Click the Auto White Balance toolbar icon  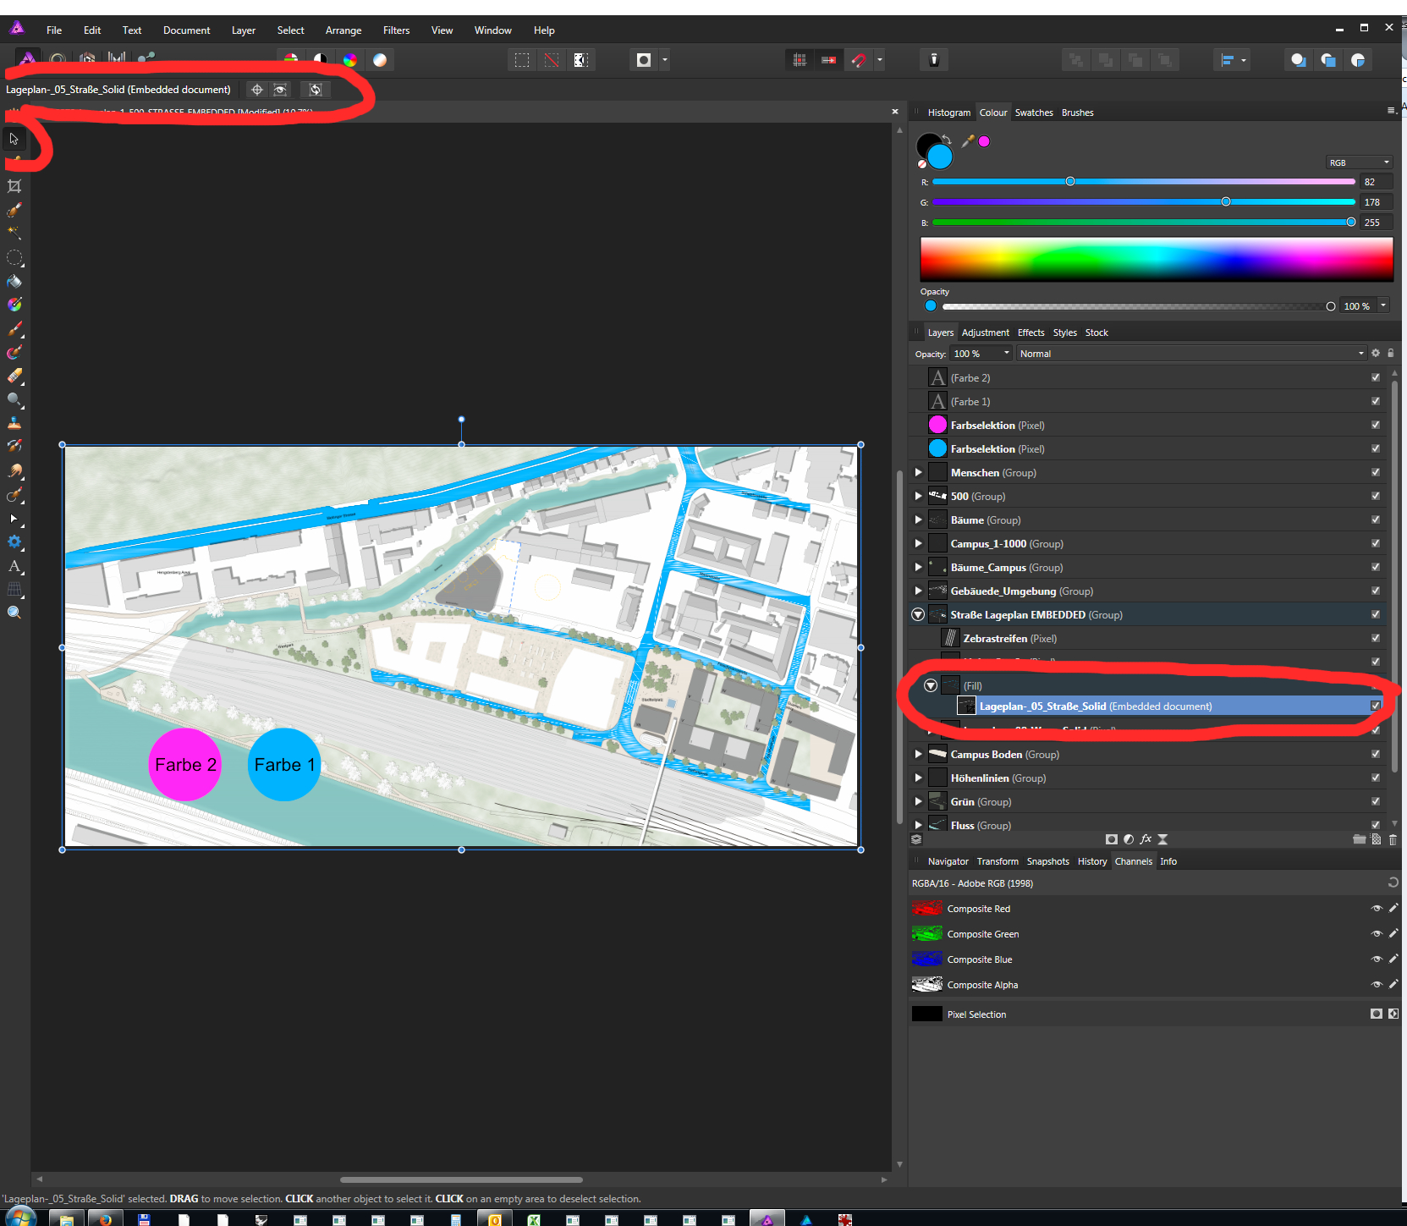click(380, 60)
